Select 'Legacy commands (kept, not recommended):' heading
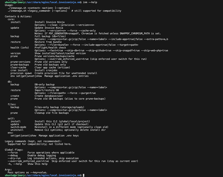Image resolution: width=223 pixels, height=177 pixels. (33, 142)
